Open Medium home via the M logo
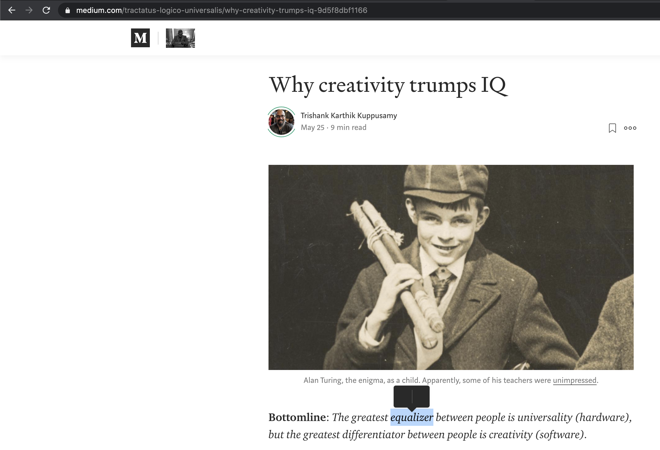This screenshot has height=450, width=660. coord(140,38)
